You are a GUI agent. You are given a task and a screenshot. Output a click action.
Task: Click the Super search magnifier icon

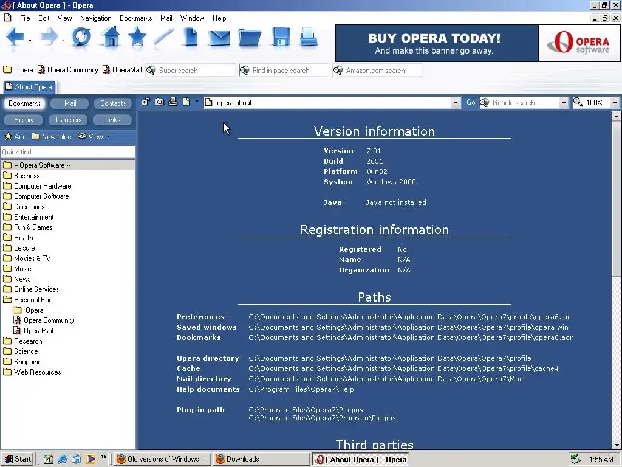[151, 71]
